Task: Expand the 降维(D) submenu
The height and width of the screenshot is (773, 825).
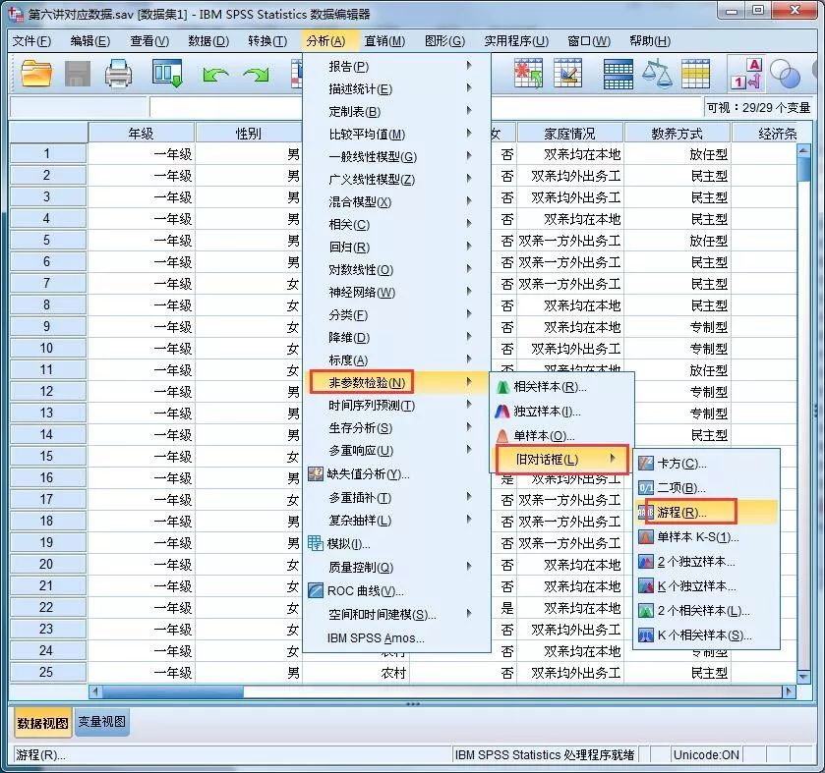Action: [x=397, y=337]
